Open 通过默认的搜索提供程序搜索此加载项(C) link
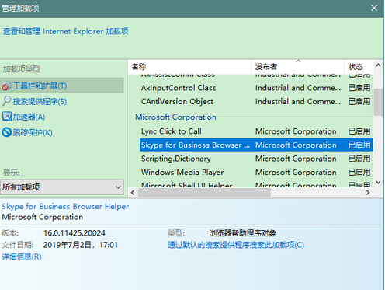 [x=236, y=245]
